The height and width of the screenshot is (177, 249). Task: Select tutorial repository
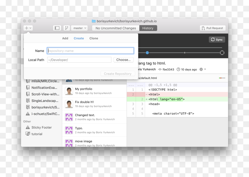point(37,134)
